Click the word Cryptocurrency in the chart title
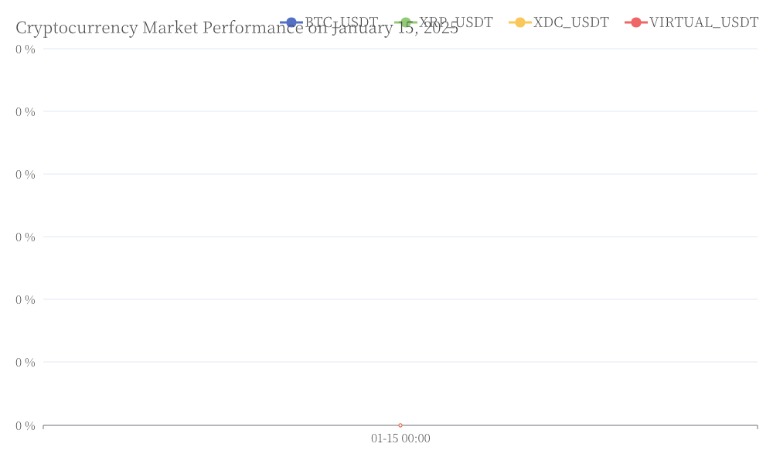The width and height of the screenshot is (773, 464). 77,28
